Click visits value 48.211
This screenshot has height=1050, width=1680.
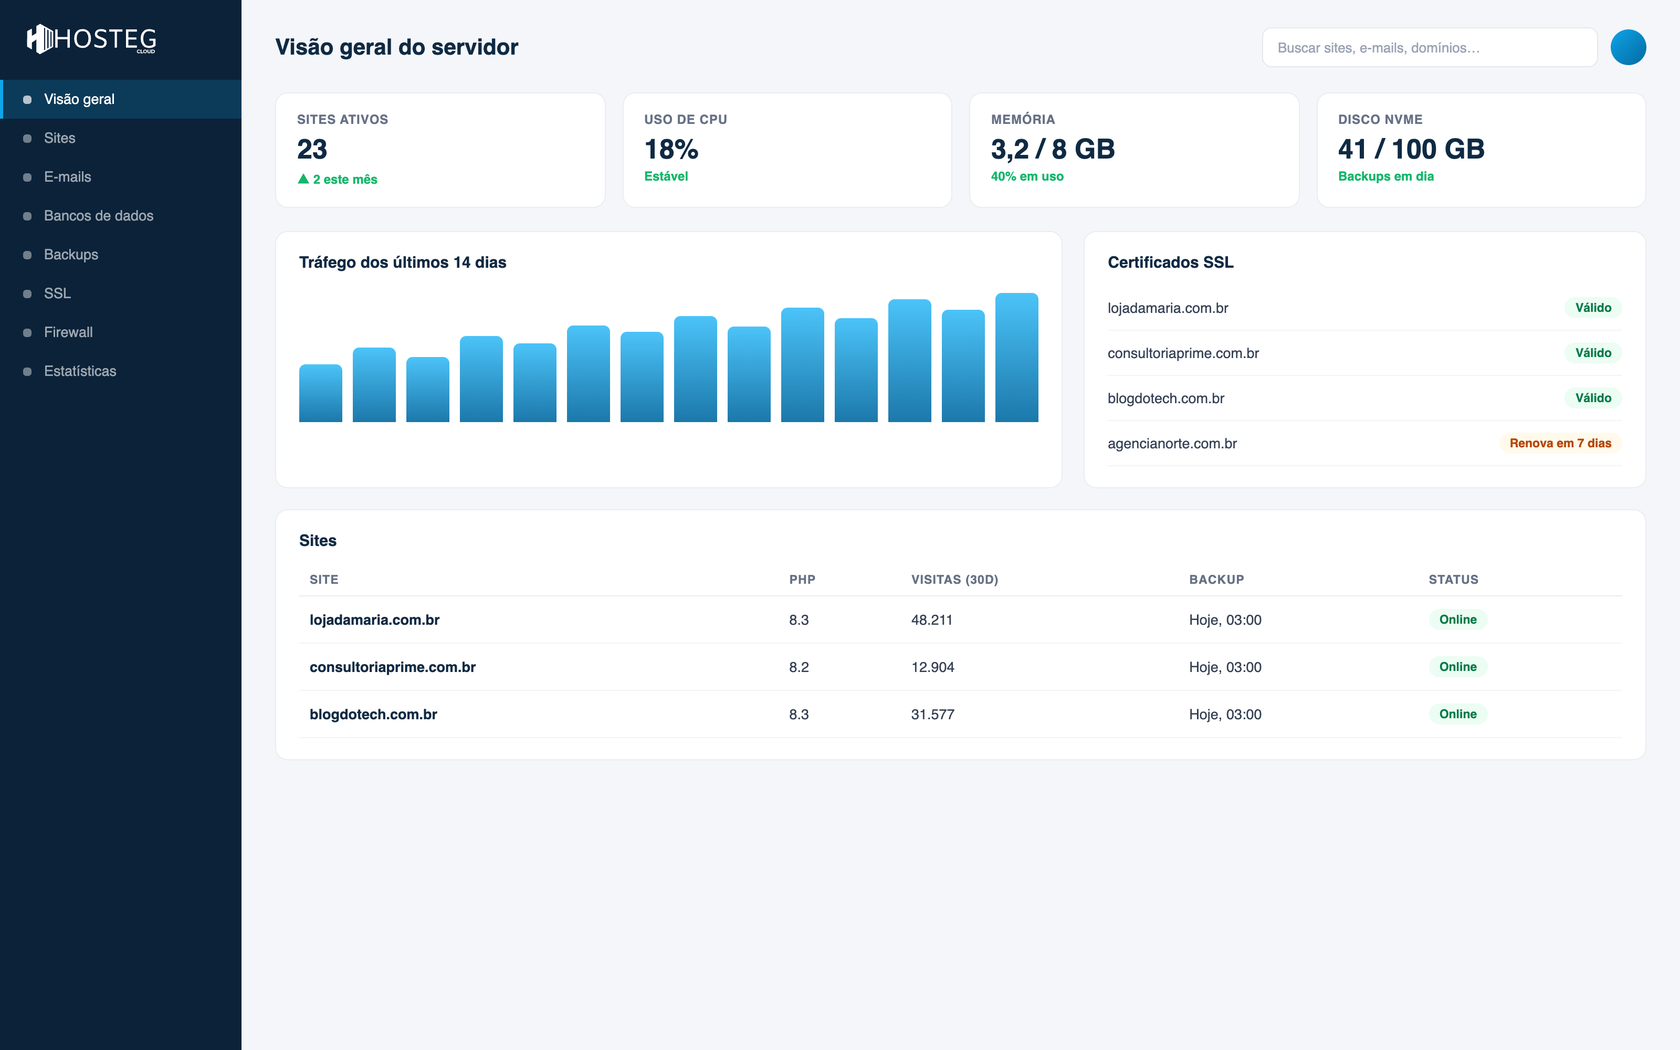click(932, 620)
